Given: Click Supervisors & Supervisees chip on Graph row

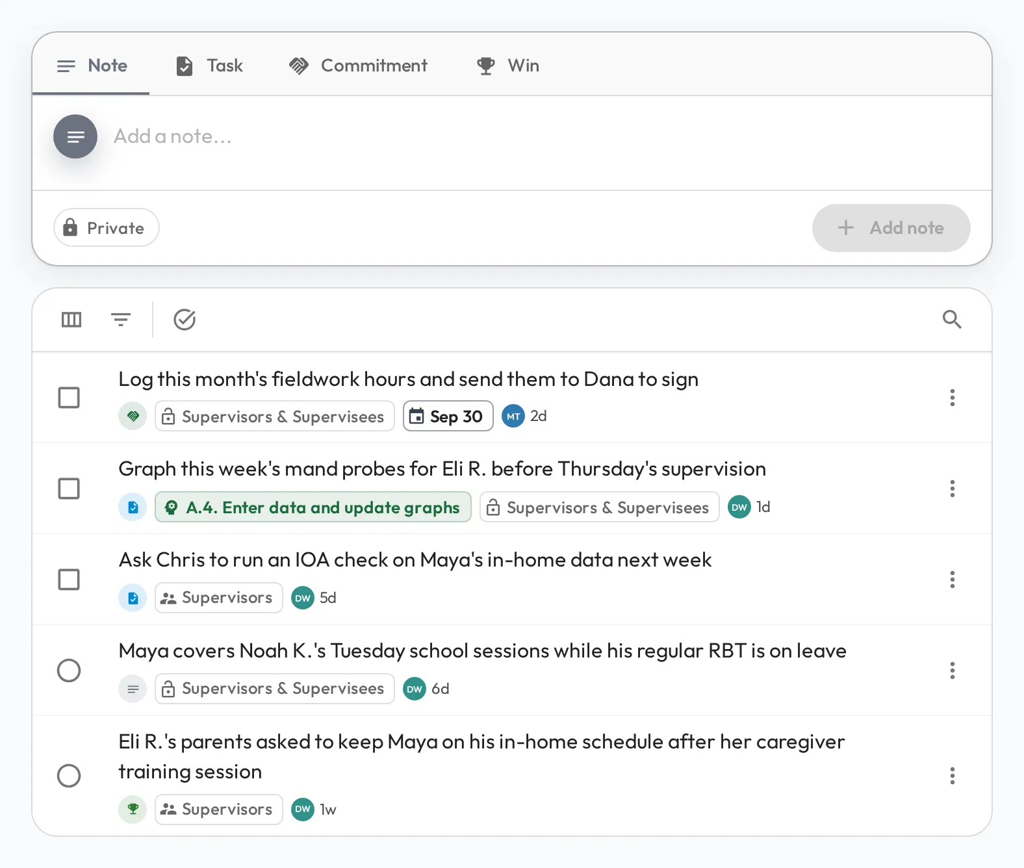Looking at the screenshot, I should point(600,507).
